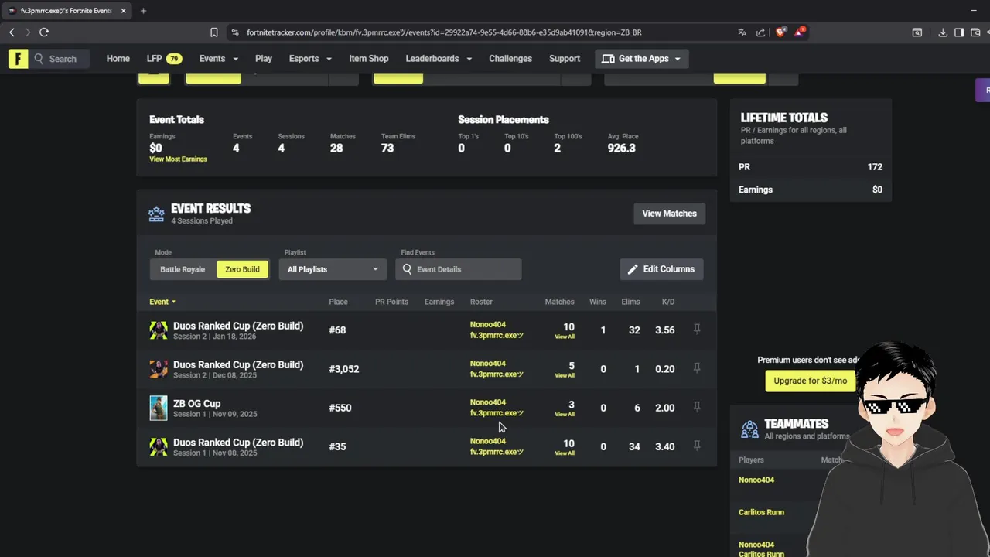
Task: Click View All under 5 matches row
Action: (x=565, y=375)
